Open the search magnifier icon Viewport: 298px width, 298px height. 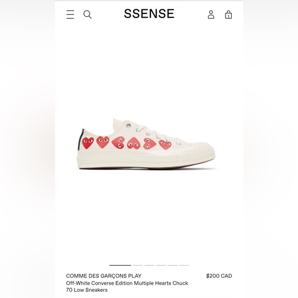tap(87, 14)
